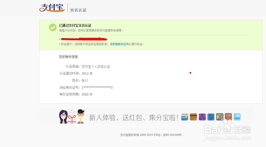
Task: Click the green verified checkmark icon
Action: click(53, 27)
